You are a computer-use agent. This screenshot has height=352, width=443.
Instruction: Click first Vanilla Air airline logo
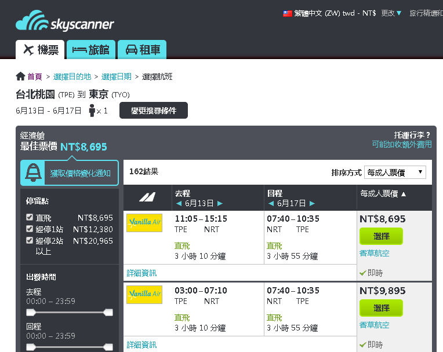(x=144, y=223)
